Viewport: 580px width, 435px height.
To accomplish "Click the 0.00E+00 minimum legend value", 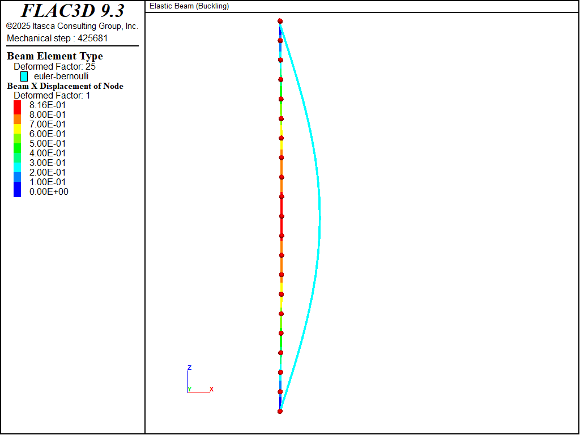I will [x=49, y=191].
